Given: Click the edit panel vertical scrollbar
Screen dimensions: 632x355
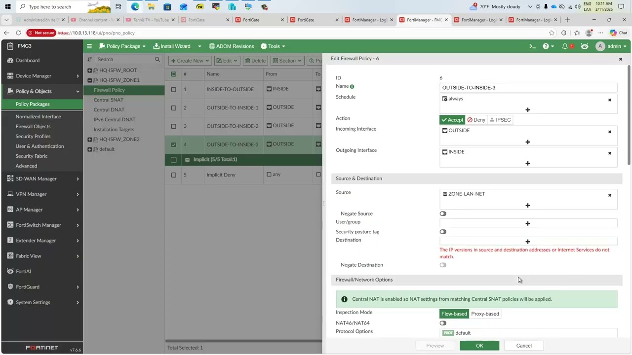Looking at the screenshot, I should 629,114.
